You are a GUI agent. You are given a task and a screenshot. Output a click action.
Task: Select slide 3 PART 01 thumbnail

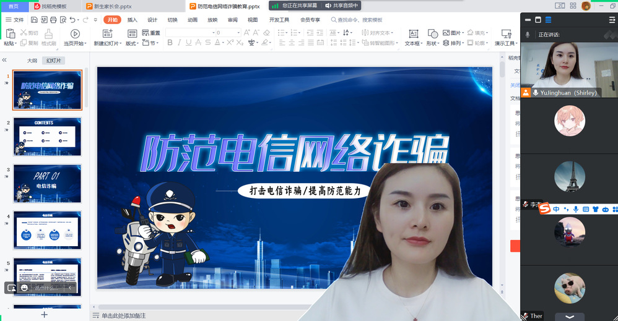tap(47, 184)
